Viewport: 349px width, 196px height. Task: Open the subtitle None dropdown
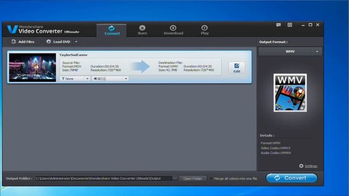point(75,78)
